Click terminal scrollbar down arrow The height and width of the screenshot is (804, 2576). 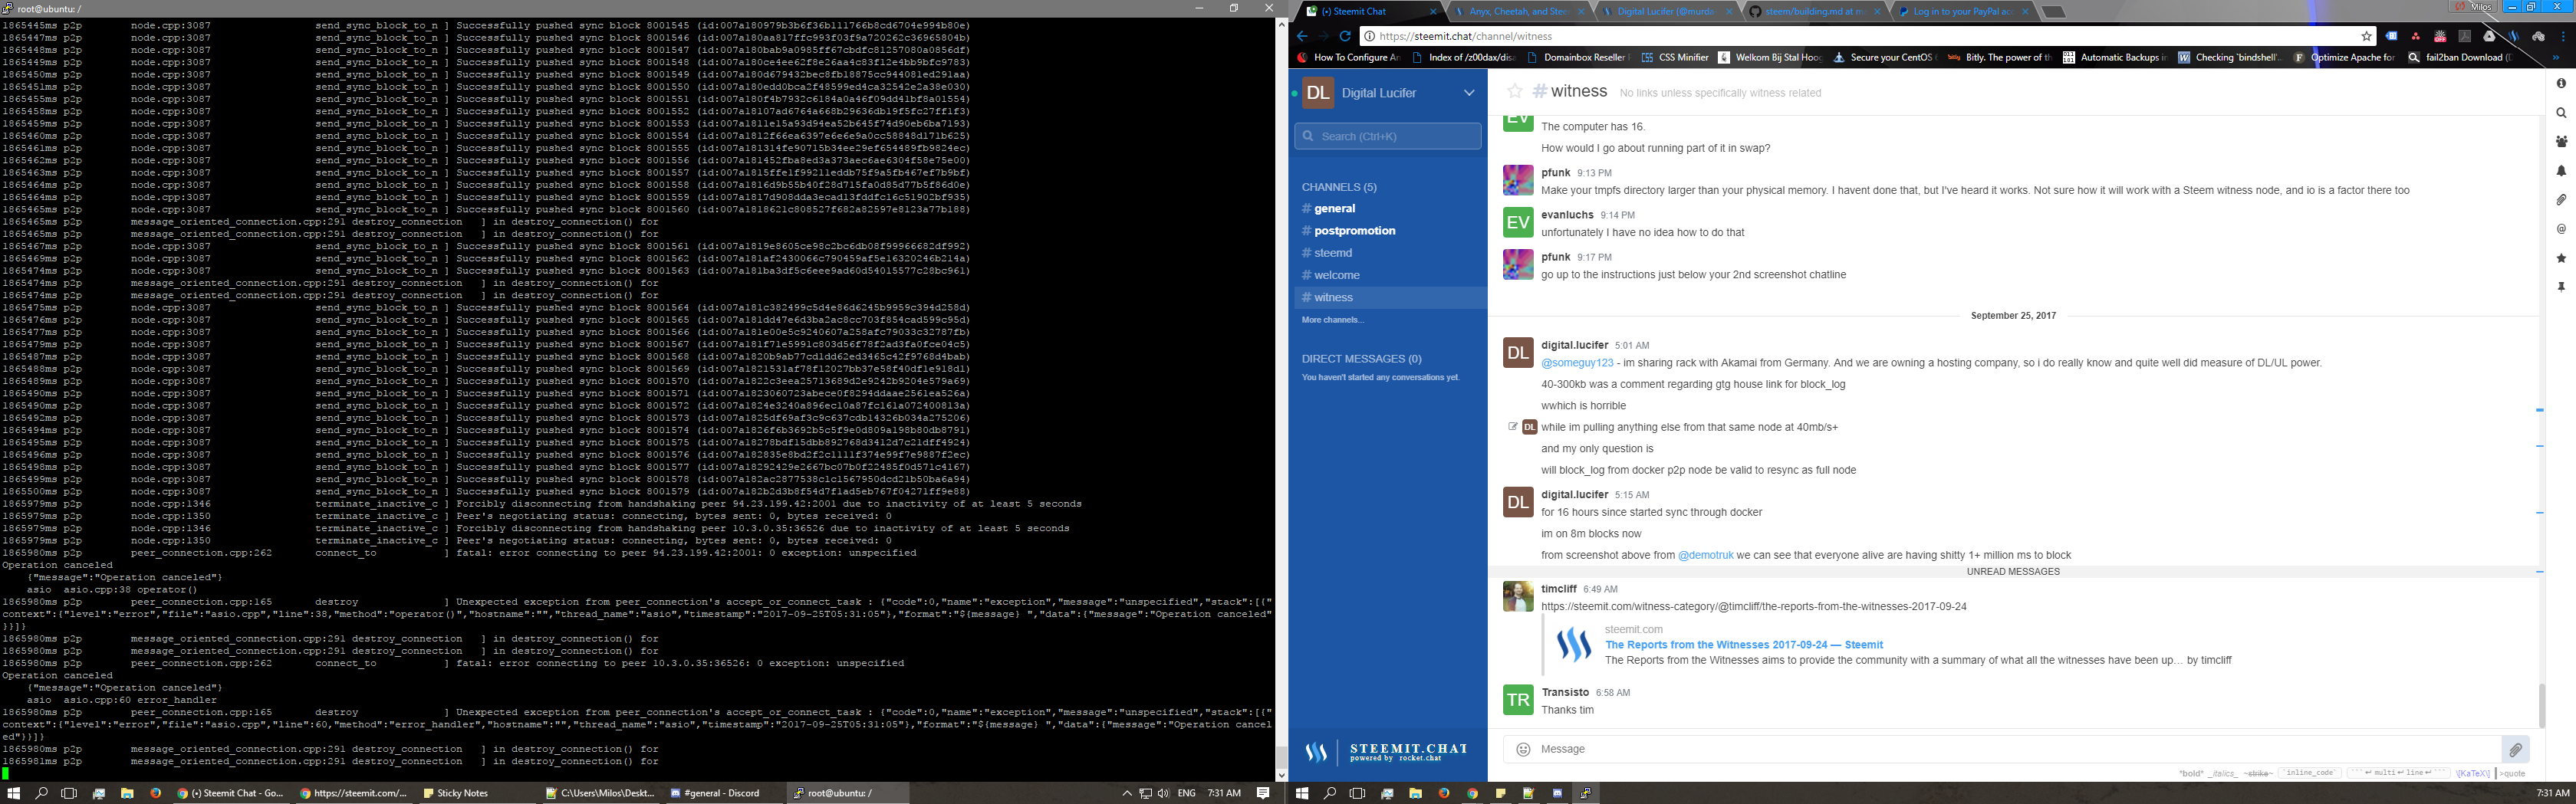point(1281,775)
